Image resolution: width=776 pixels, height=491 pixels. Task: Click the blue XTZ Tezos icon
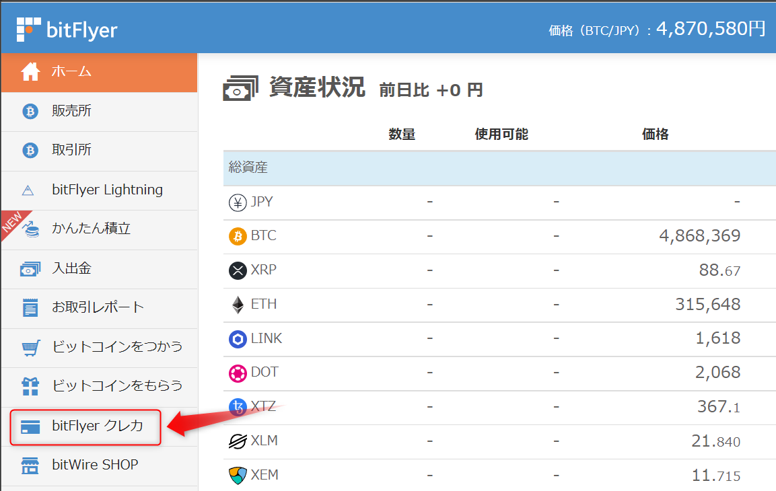(x=238, y=406)
